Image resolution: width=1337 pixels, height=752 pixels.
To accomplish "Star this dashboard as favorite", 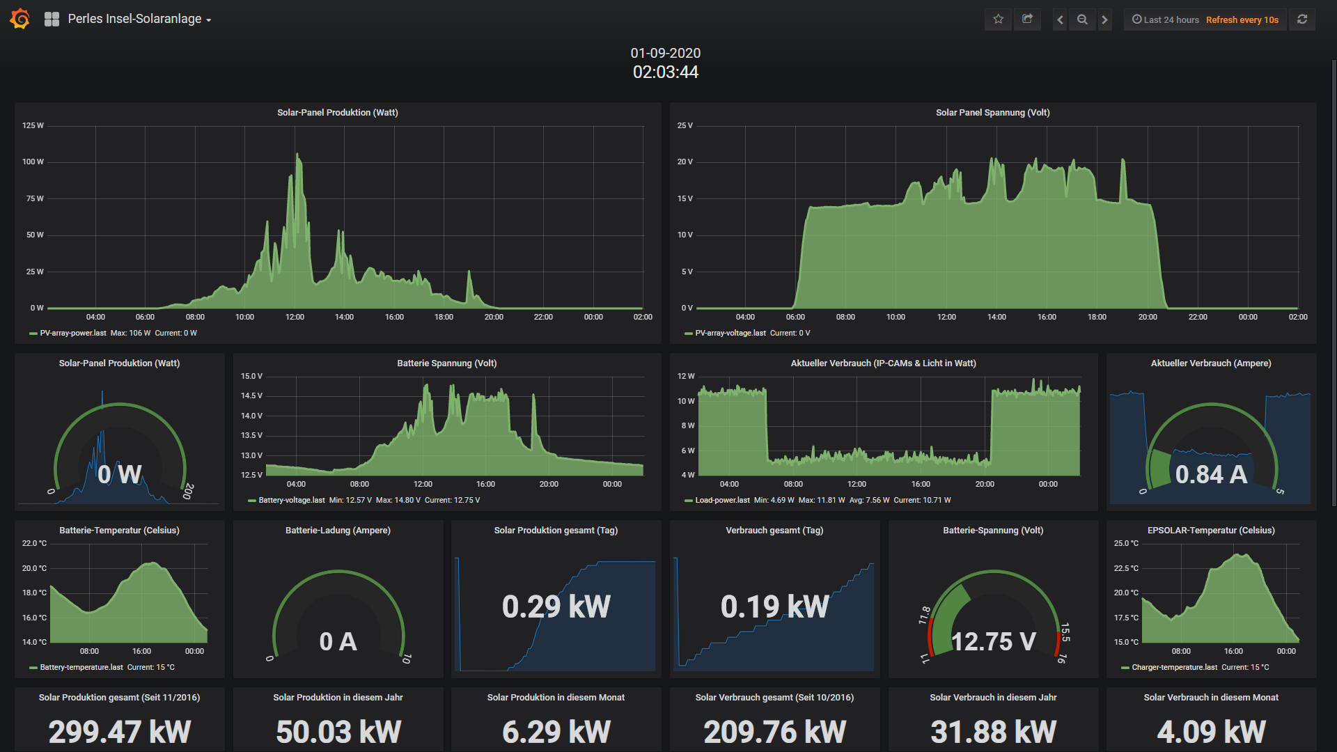I will [998, 19].
